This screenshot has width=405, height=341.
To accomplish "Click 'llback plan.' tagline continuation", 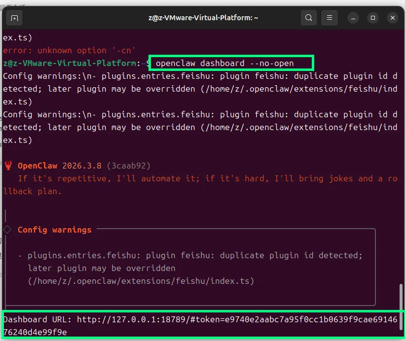I will coord(32,191).
